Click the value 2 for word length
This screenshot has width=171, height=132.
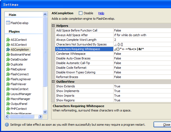115,40
